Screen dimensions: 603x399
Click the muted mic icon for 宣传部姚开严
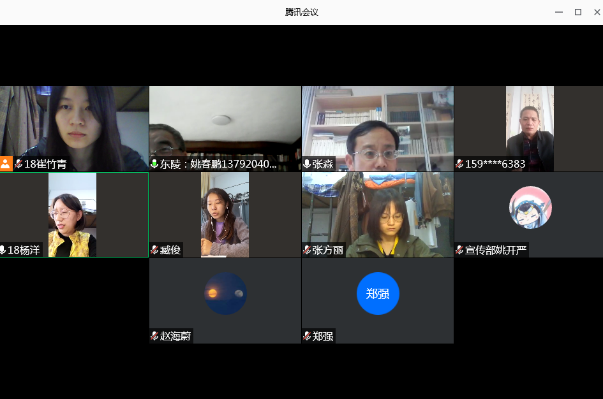459,250
